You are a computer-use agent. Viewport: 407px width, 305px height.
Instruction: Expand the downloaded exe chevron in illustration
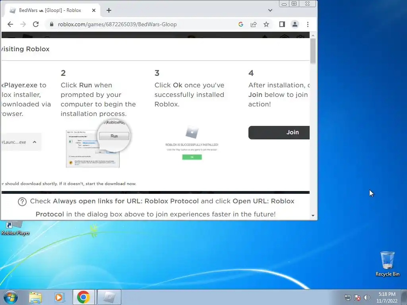tap(35, 142)
